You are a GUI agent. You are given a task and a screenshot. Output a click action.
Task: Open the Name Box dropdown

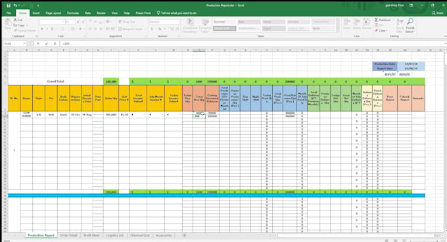[x=24, y=43]
